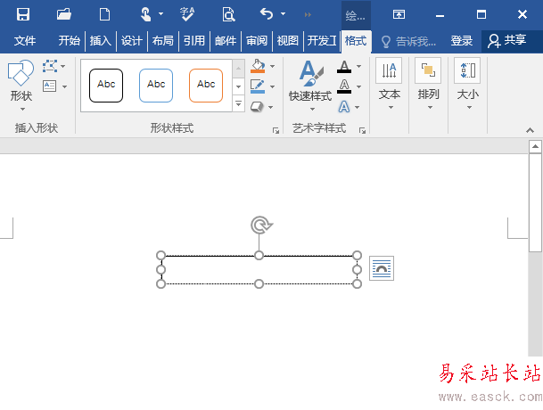The height and width of the screenshot is (410, 543).
Task: Click the rotation handle above the text box
Action: 261,225
